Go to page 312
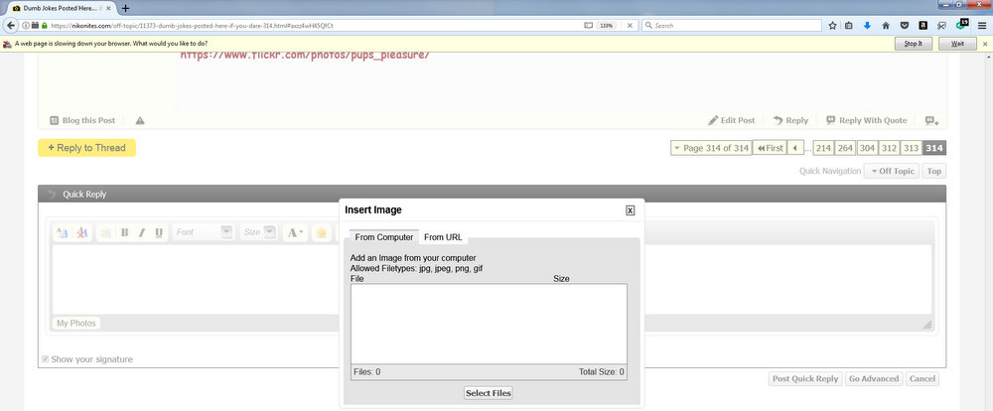The height and width of the screenshot is (411, 993). tap(889, 148)
